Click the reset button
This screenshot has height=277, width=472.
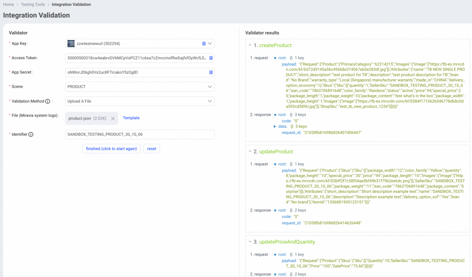coord(152,148)
